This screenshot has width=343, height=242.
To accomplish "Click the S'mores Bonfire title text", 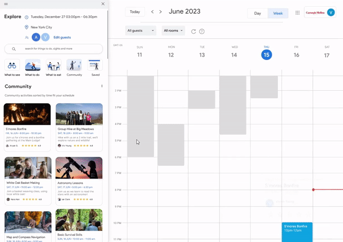I will (16, 129).
